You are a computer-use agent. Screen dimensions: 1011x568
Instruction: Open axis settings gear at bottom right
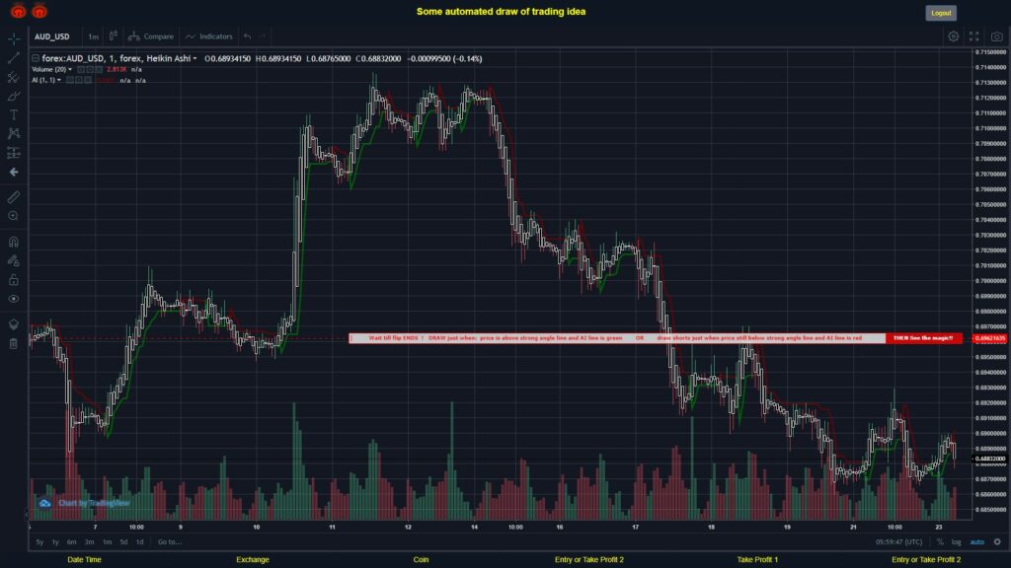coord(997,542)
